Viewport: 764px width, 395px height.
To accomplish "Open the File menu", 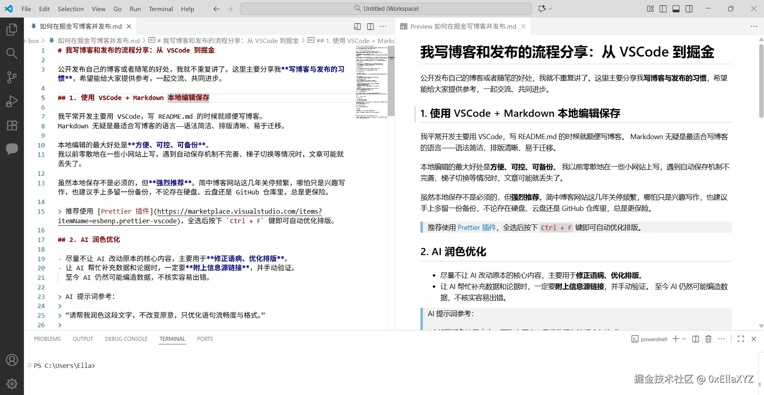I will (26, 9).
